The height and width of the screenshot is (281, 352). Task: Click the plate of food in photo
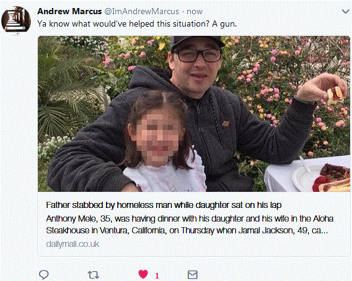(322, 178)
